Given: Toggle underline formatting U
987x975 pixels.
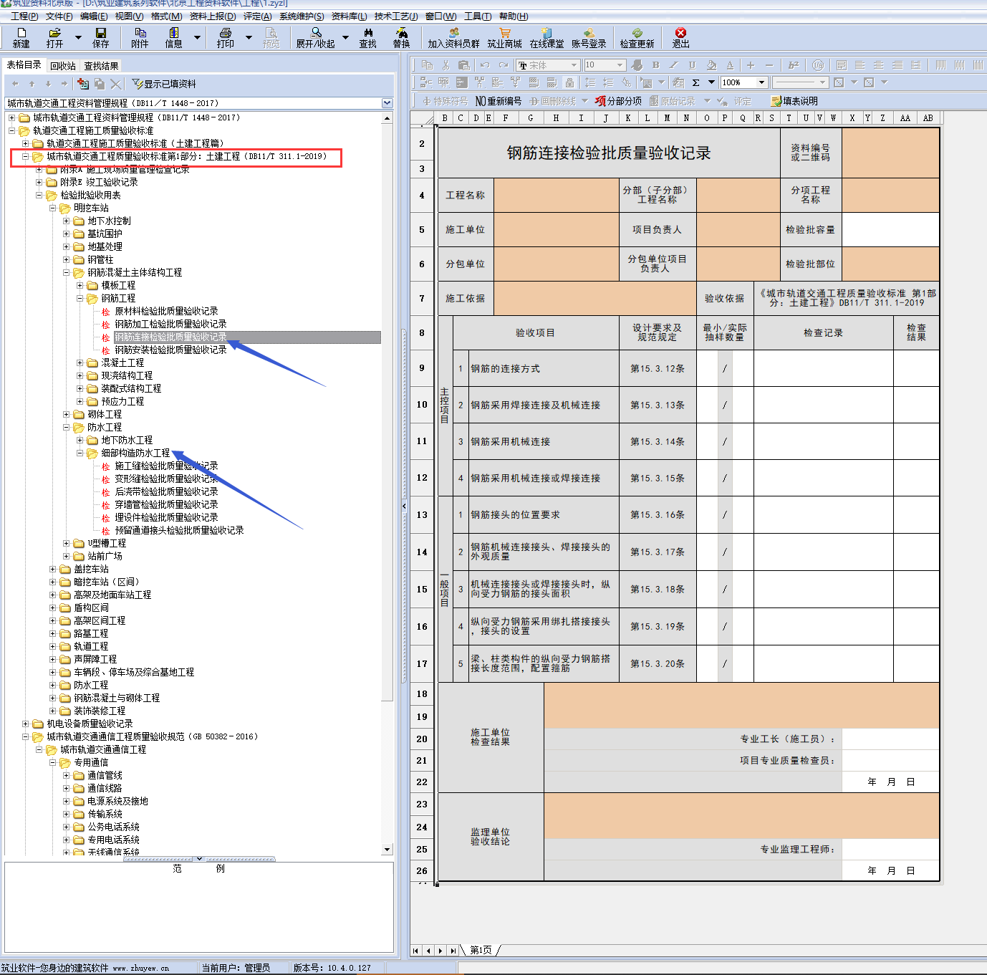Looking at the screenshot, I should point(692,65).
